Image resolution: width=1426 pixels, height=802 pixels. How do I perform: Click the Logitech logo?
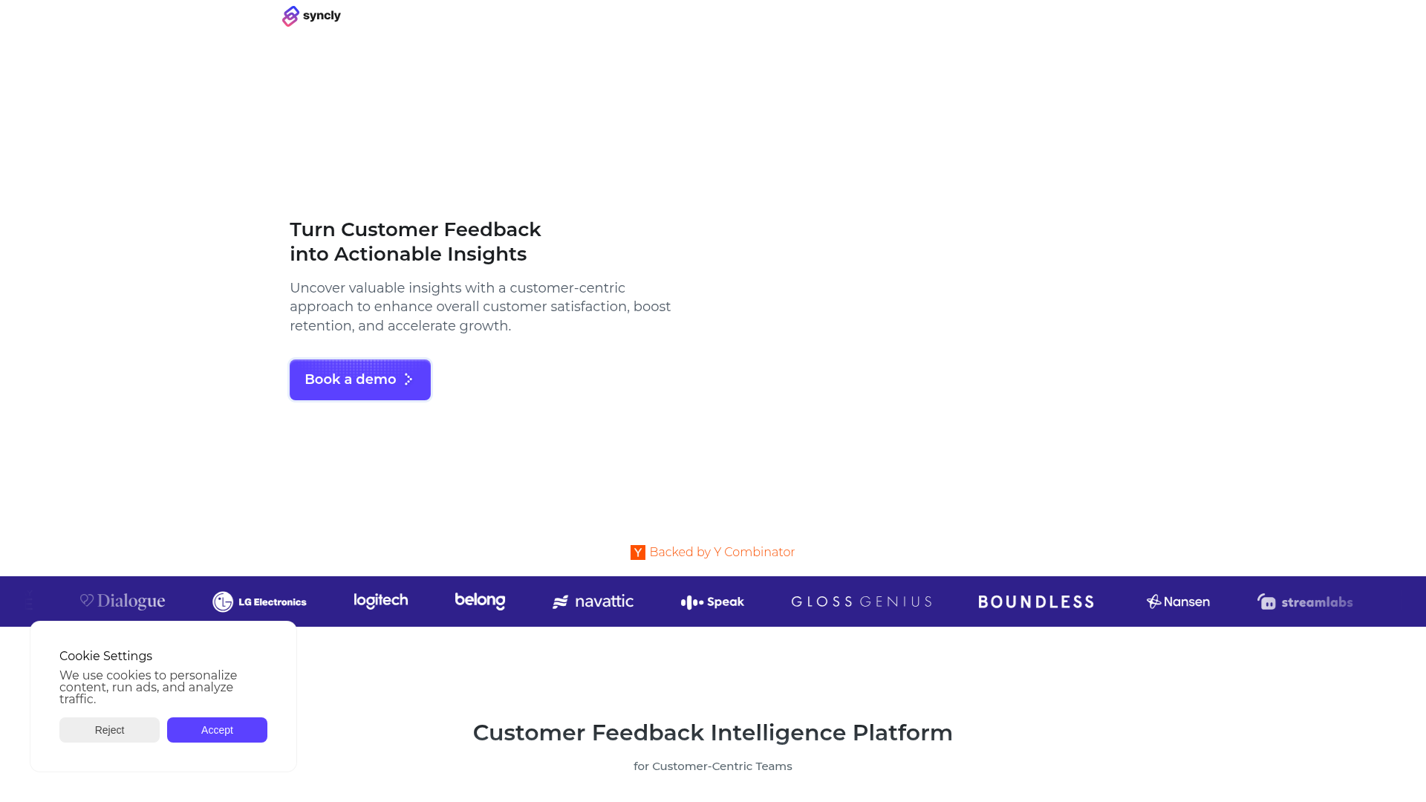[x=380, y=601]
